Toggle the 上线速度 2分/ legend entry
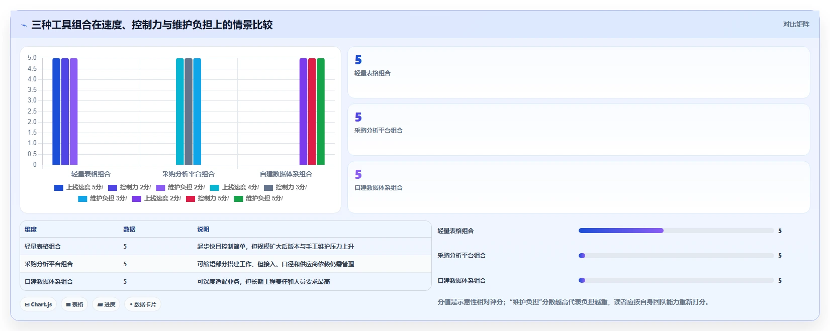 point(156,198)
